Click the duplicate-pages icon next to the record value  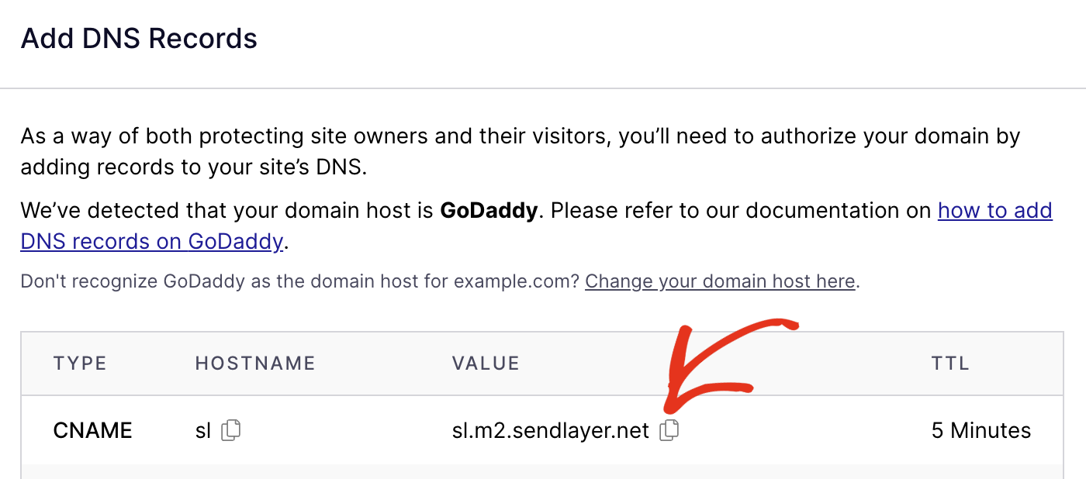click(x=669, y=429)
